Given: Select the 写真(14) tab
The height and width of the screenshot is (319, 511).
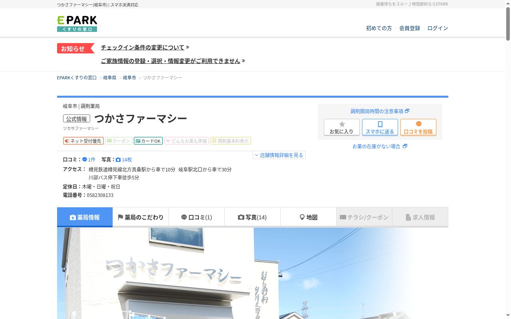Looking at the screenshot, I should tap(252, 217).
